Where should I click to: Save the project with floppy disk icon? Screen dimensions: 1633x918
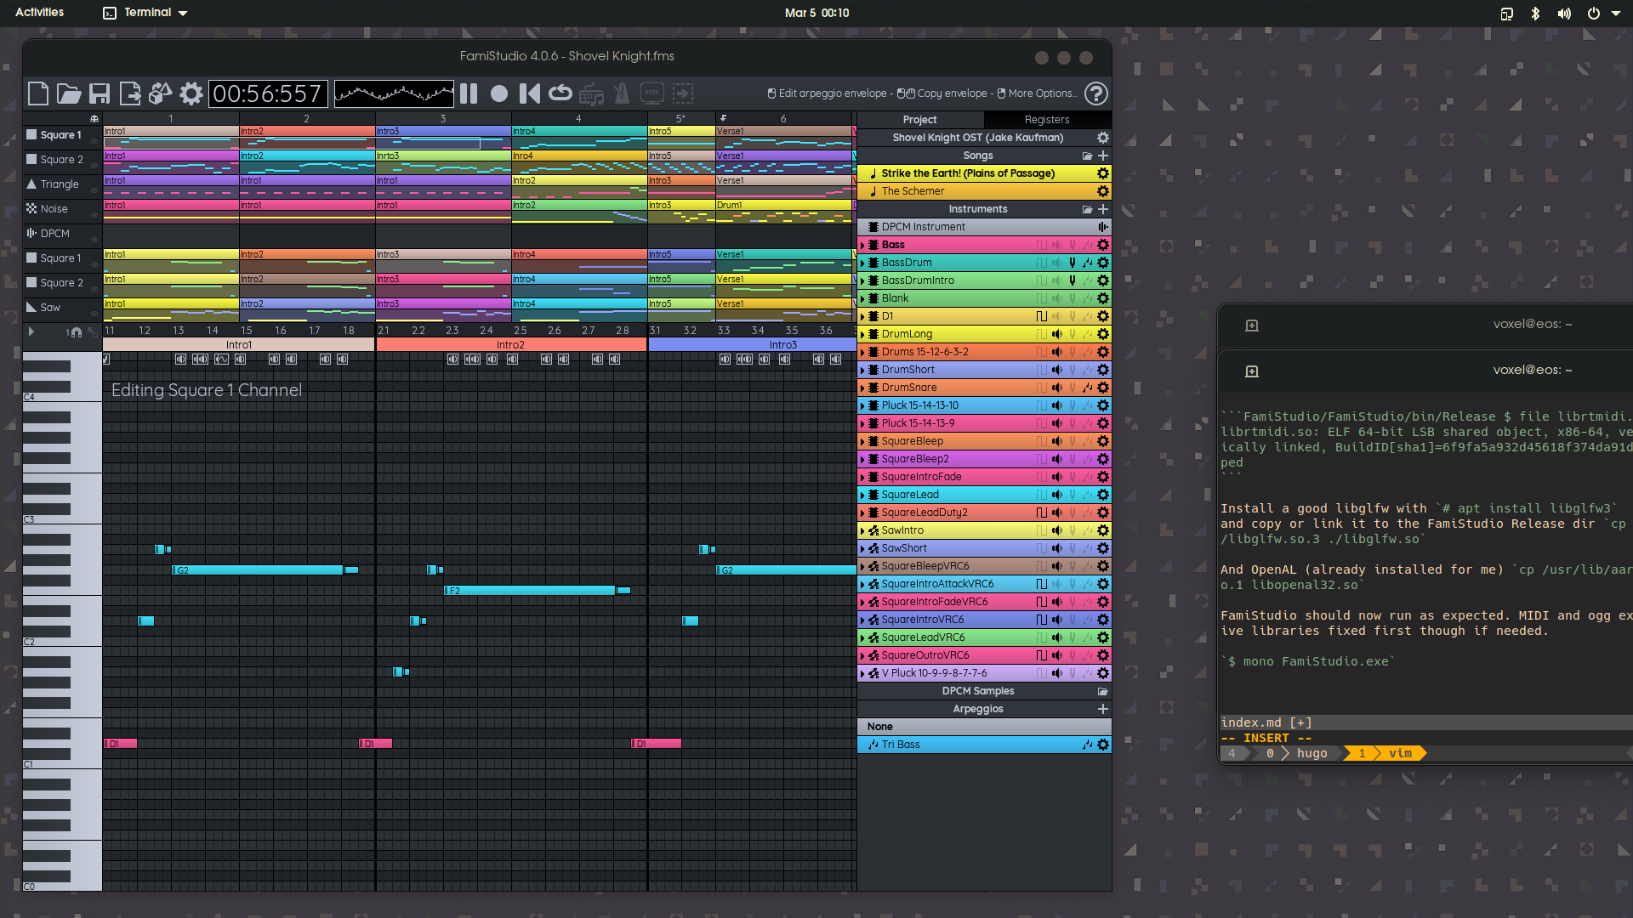tap(100, 93)
